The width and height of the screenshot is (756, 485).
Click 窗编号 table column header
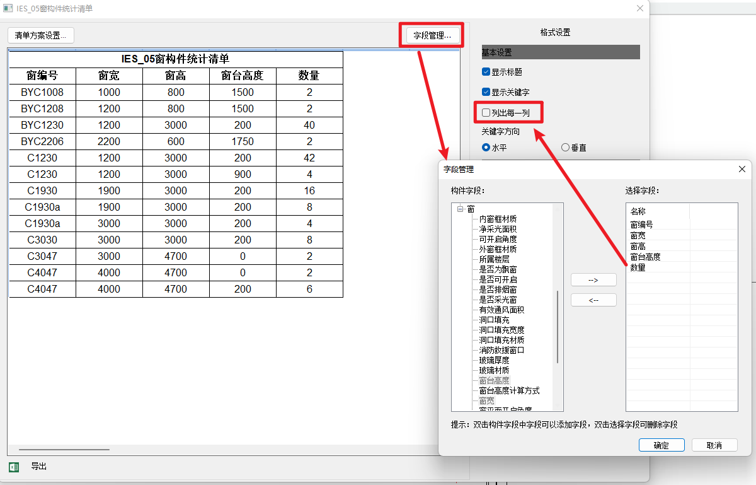(42, 76)
